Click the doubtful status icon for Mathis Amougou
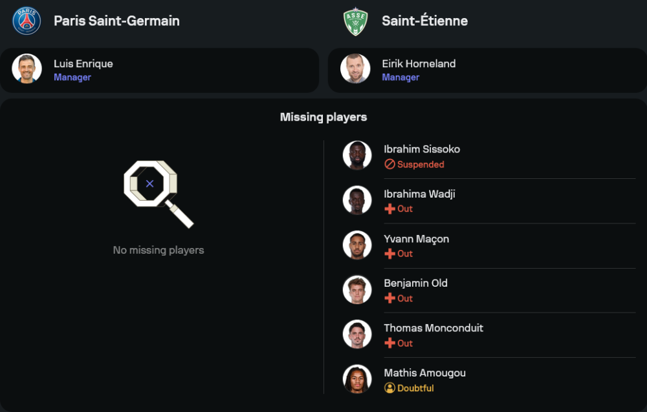 pos(389,388)
